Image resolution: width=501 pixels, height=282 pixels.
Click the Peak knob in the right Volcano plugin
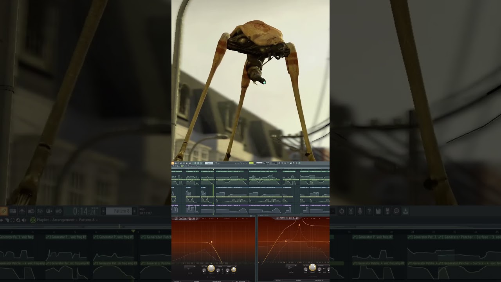click(x=319, y=269)
